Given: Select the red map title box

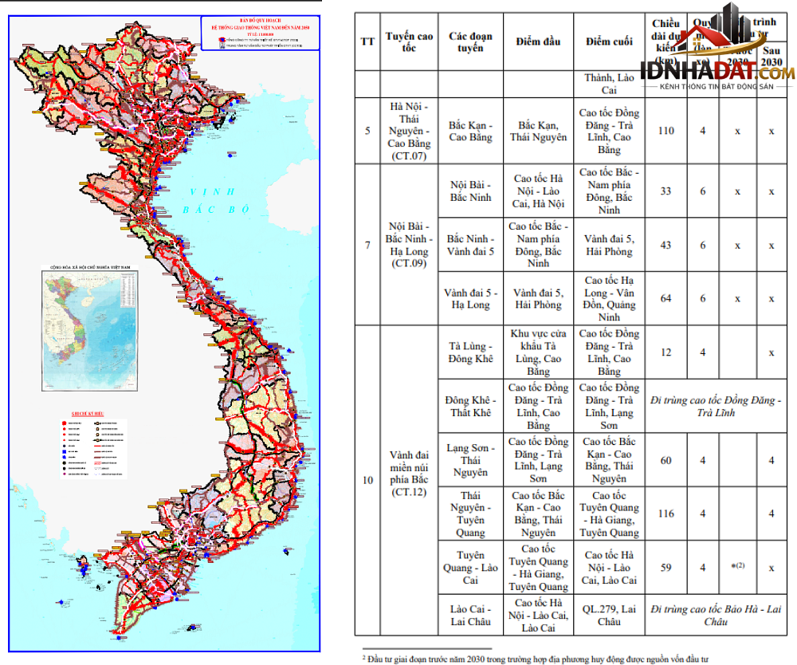Looking at the screenshot, I should click(x=261, y=33).
